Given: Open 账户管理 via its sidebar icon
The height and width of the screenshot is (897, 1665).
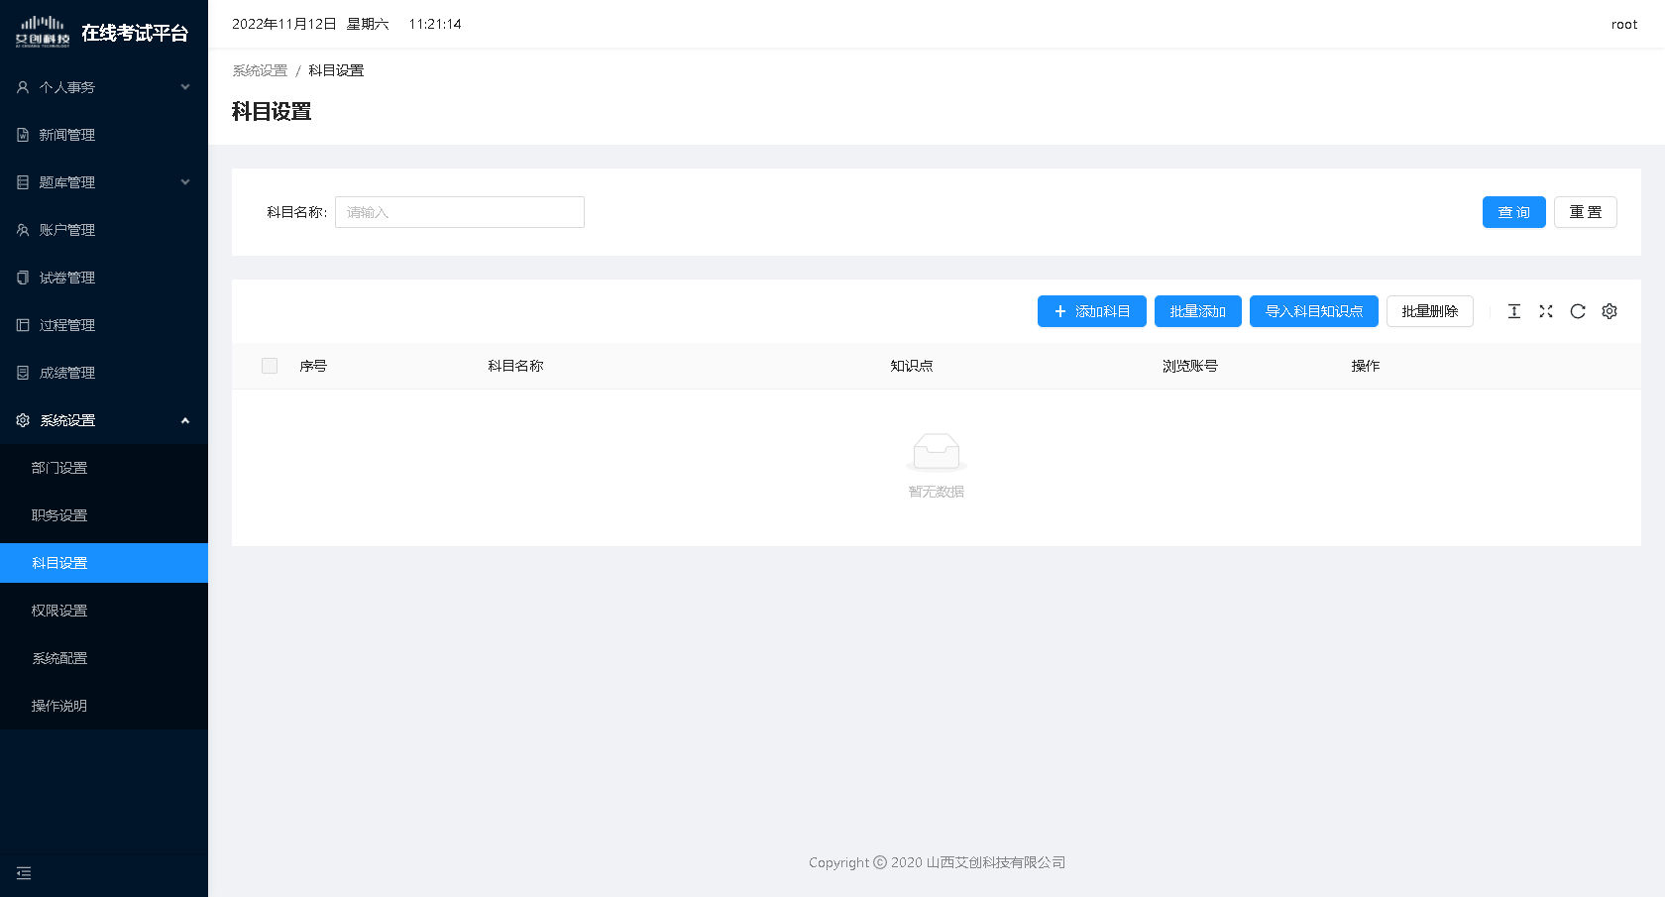Looking at the screenshot, I should [22, 230].
